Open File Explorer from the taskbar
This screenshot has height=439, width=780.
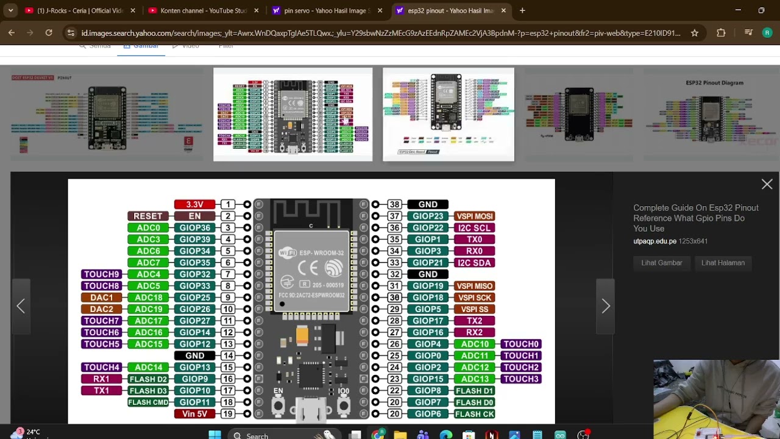[x=400, y=435]
